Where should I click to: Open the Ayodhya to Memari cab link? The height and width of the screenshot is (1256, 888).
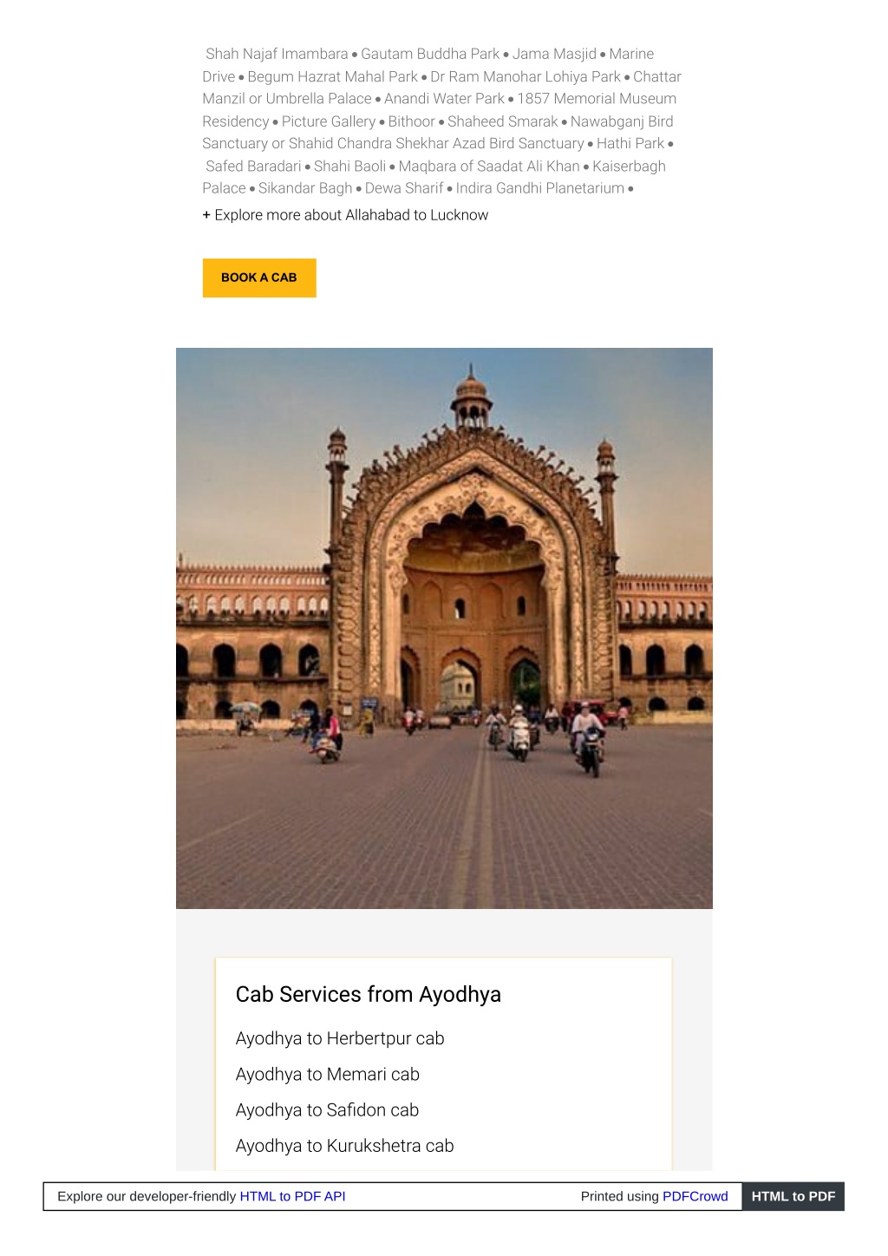tap(328, 1074)
